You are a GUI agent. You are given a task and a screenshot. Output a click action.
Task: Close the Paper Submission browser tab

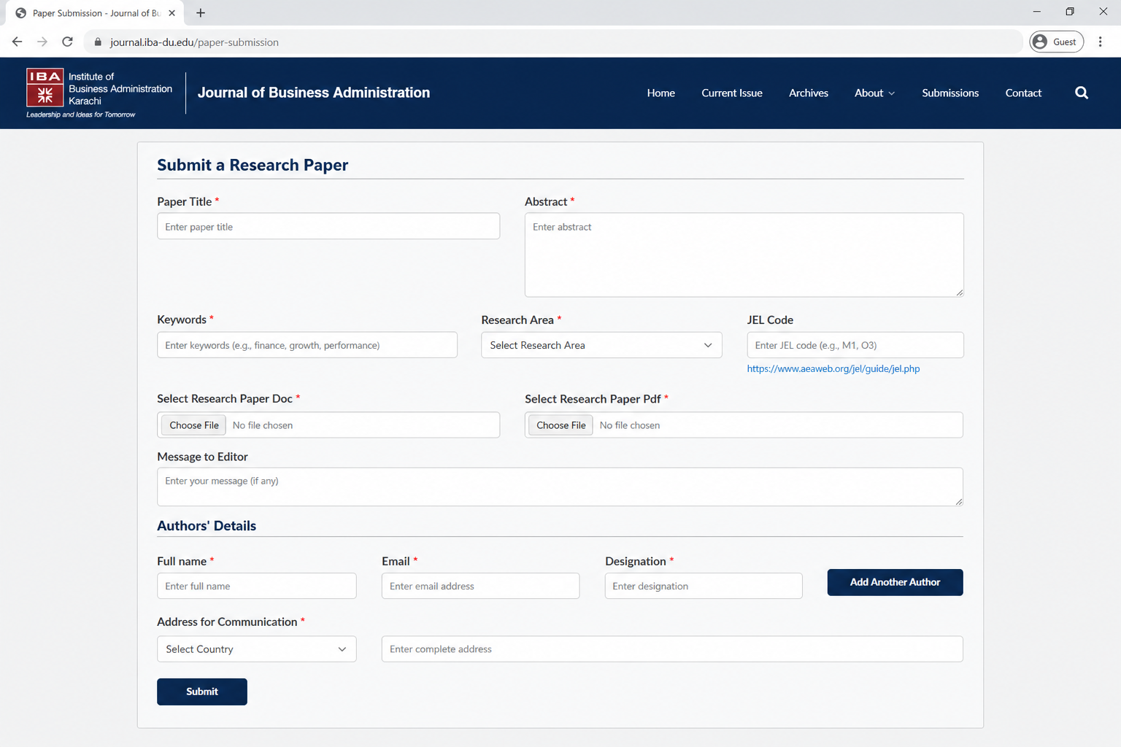point(172,12)
